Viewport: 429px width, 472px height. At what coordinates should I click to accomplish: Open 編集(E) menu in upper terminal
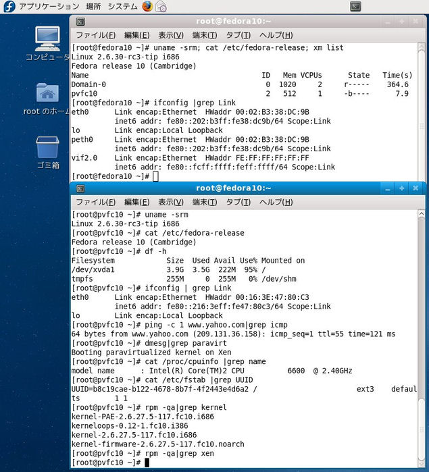point(136,35)
